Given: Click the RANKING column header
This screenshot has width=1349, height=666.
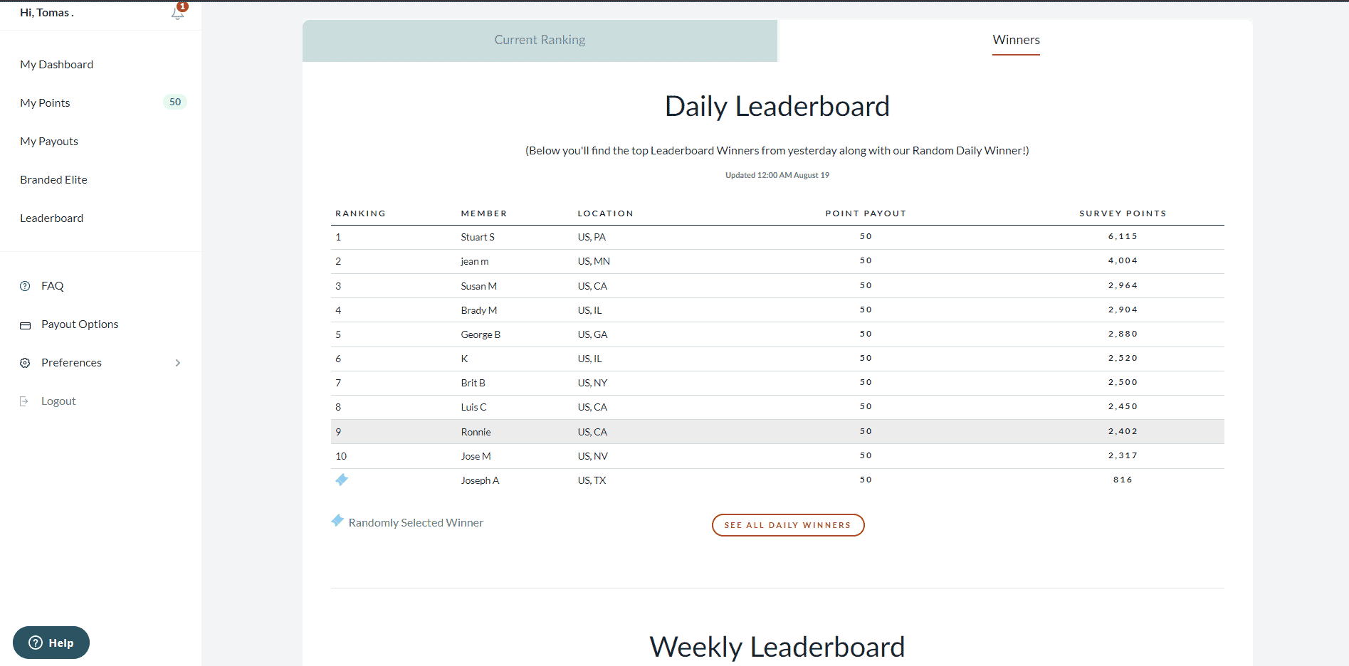Looking at the screenshot, I should point(360,213).
